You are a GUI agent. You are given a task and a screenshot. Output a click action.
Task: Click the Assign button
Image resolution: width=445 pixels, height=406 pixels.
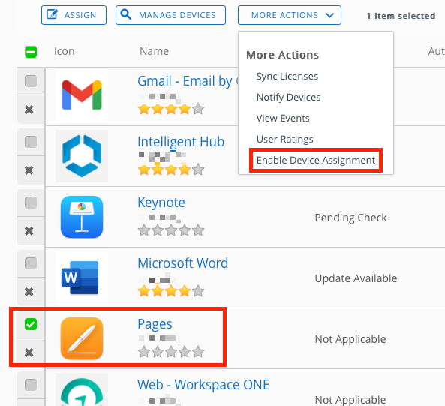[x=74, y=15]
